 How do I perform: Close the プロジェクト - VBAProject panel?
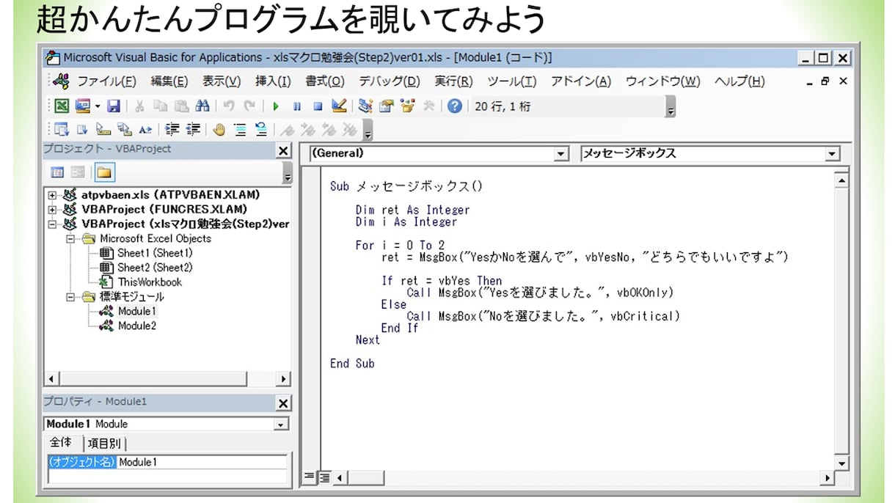(x=283, y=150)
